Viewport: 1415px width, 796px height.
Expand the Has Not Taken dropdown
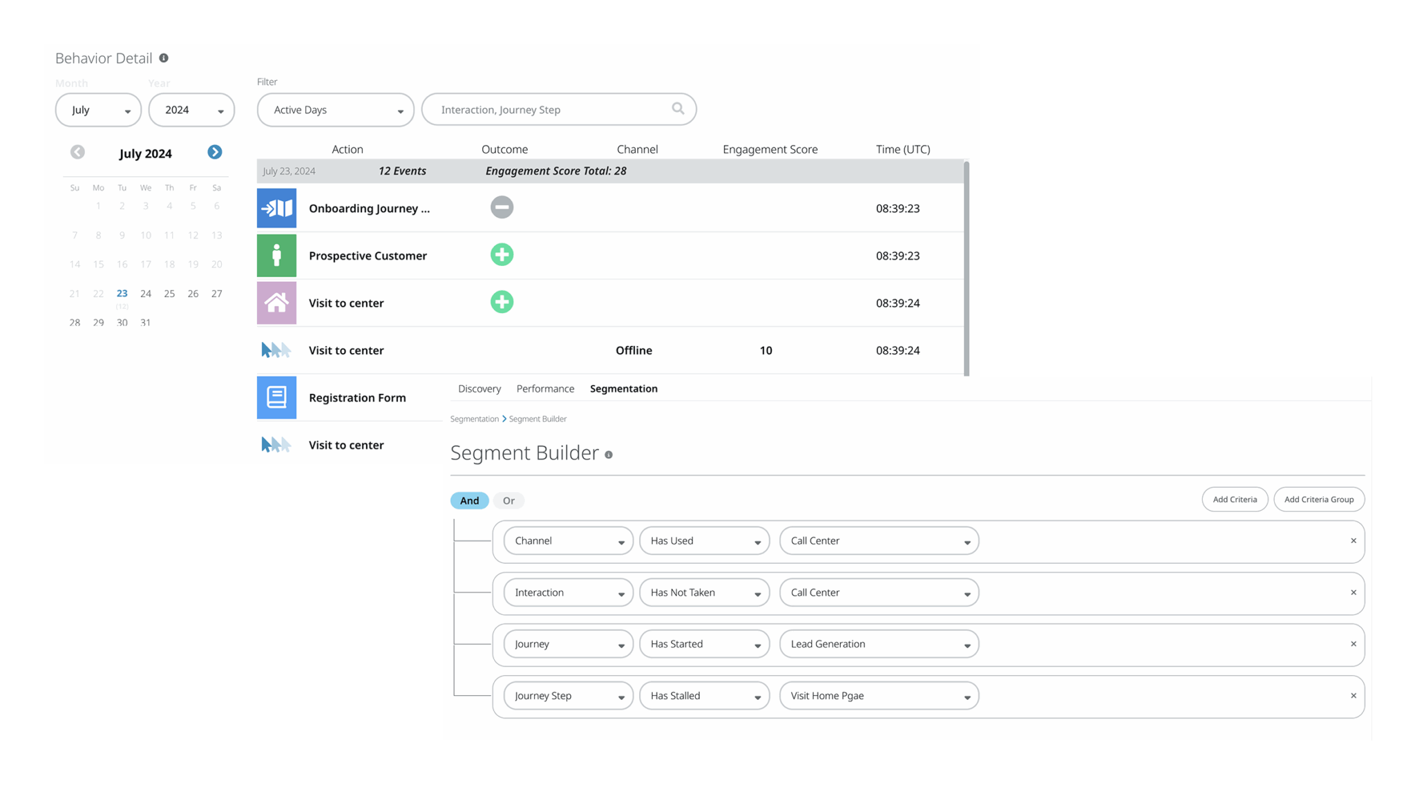(x=704, y=593)
